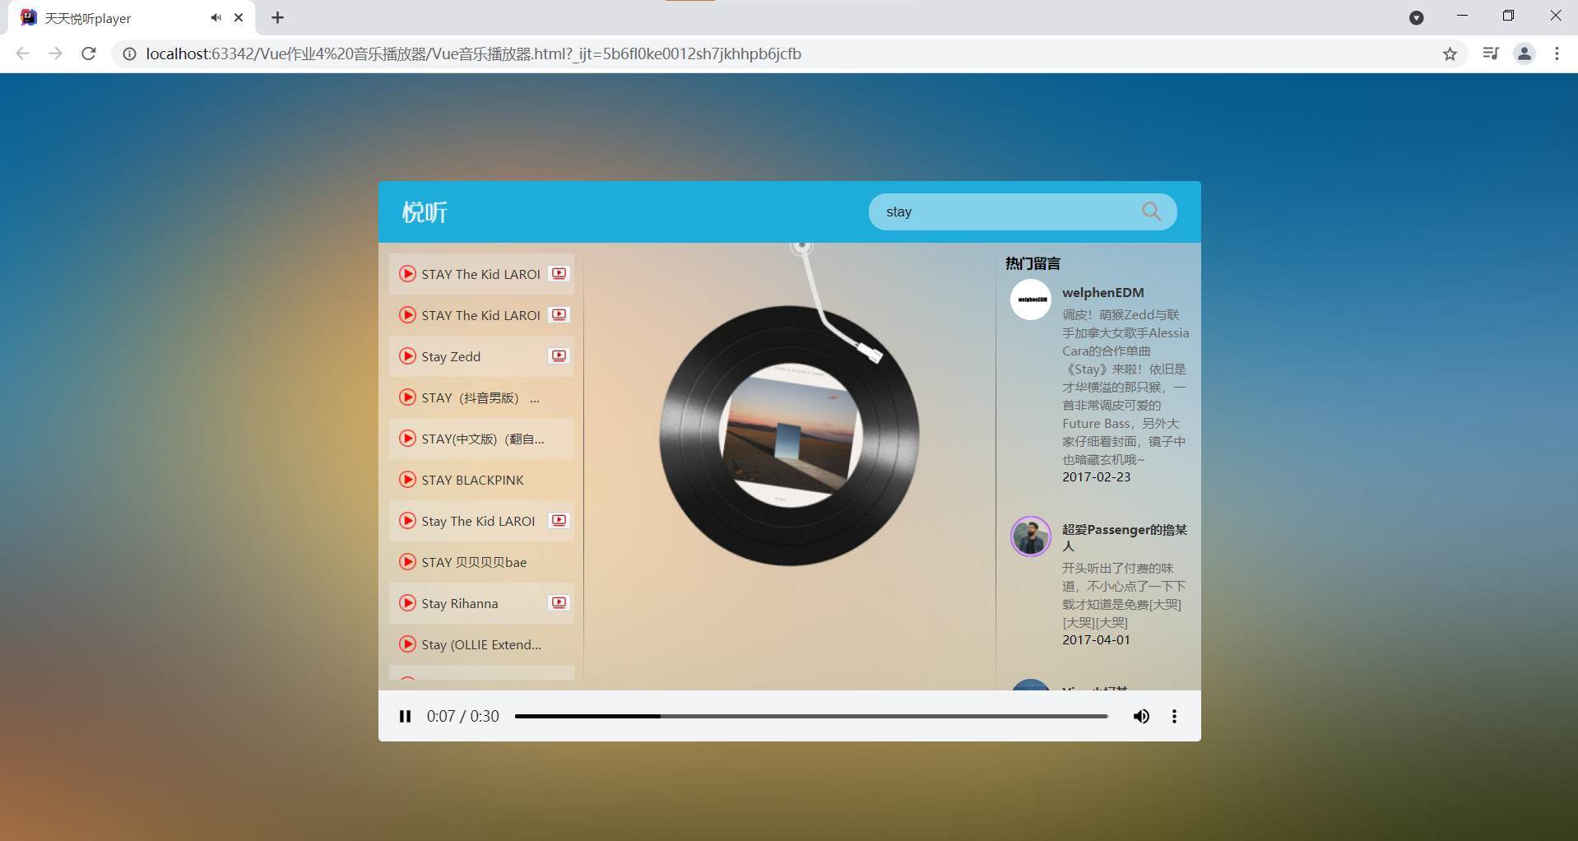The height and width of the screenshot is (841, 1578).
Task: Click 超爱Passenger的撸某人 commenter avatar
Action: click(1030, 537)
